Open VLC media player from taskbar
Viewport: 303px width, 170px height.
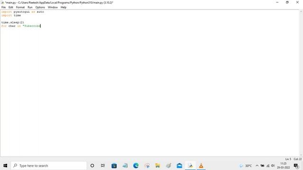pyautogui.click(x=201, y=166)
